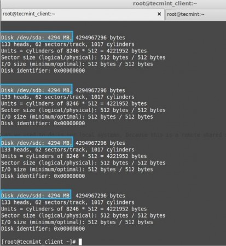Image resolution: width=226 pixels, height=246 pixels.
Task: Click the Sector size line in the /dev/sdb section
Action: pos(83,110)
